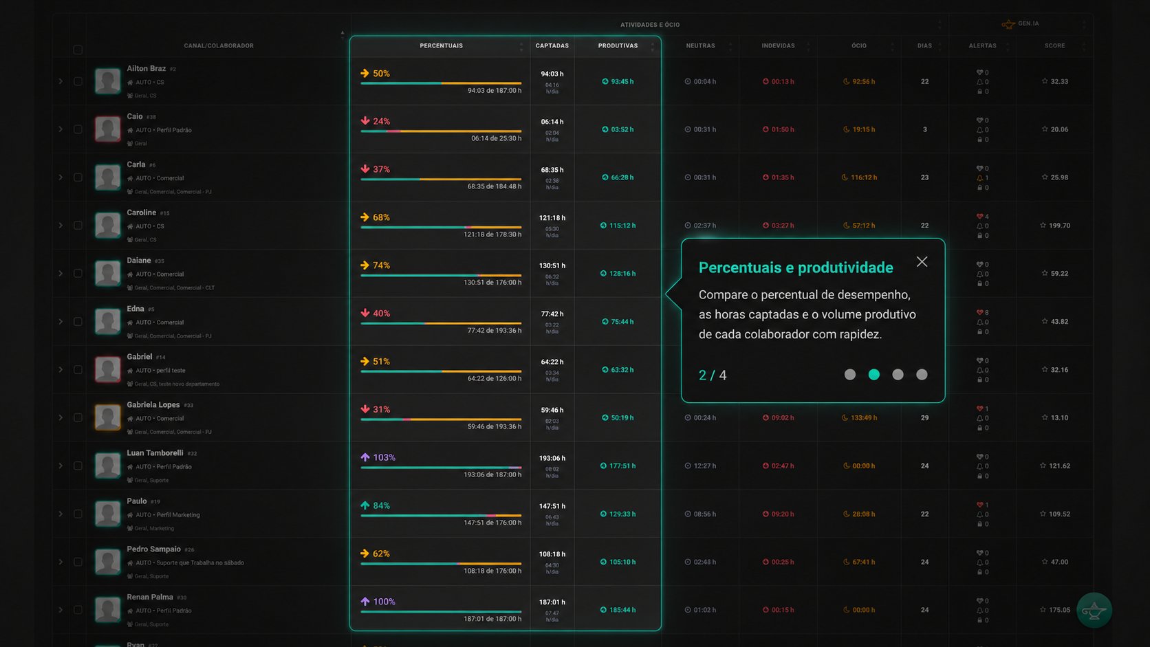The height and width of the screenshot is (647, 1150).
Task: Click red heart alert icon in Edna row
Action: 979,312
